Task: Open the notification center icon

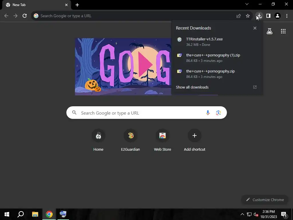Action: [284, 214]
